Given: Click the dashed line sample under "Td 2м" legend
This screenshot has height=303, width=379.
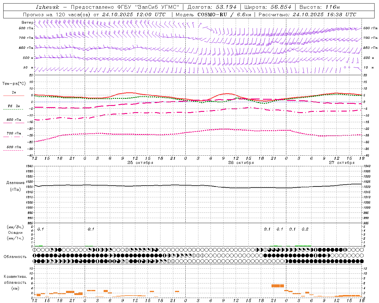Looking at the screenshot, I should [x=13, y=109].
